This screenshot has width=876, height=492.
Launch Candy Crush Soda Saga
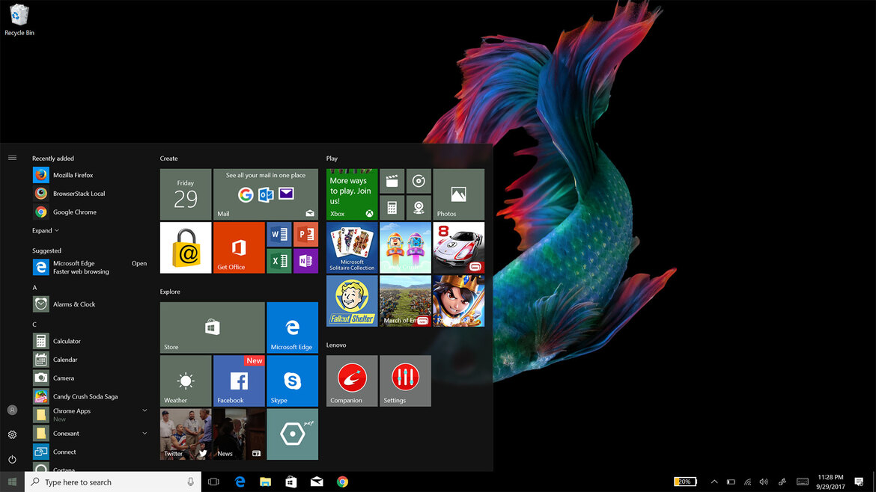click(x=89, y=396)
